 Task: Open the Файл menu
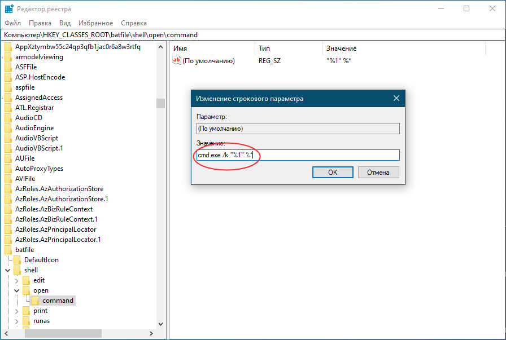pos(13,23)
